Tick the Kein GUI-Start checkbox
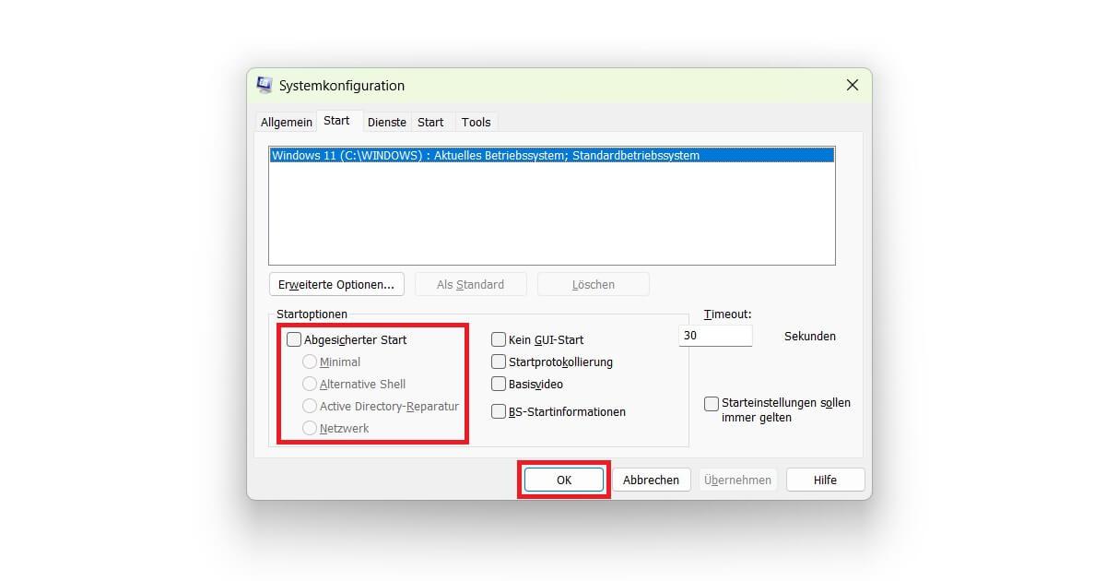 click(499, 339)
